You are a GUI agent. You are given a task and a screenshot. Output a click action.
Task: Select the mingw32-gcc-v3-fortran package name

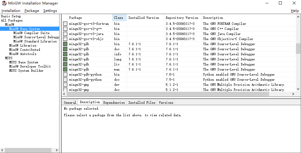tap(89, 24)
